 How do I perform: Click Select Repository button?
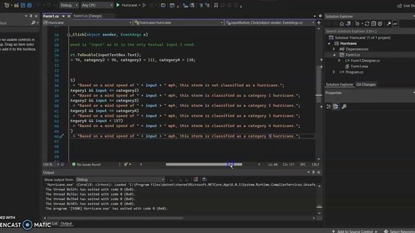coord(399,231)
